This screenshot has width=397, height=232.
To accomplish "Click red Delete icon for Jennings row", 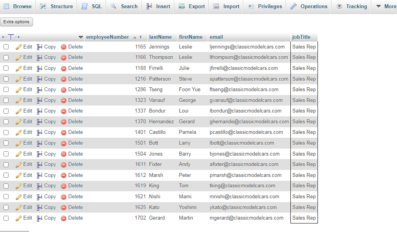I will [64, 47].
